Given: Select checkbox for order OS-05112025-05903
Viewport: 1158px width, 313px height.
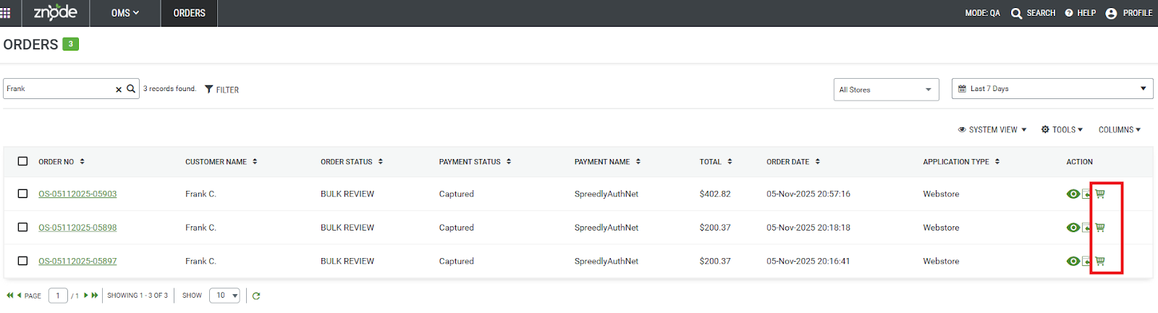Looking at the screenshot, I should pyautogui.click(x=22, y=194).
